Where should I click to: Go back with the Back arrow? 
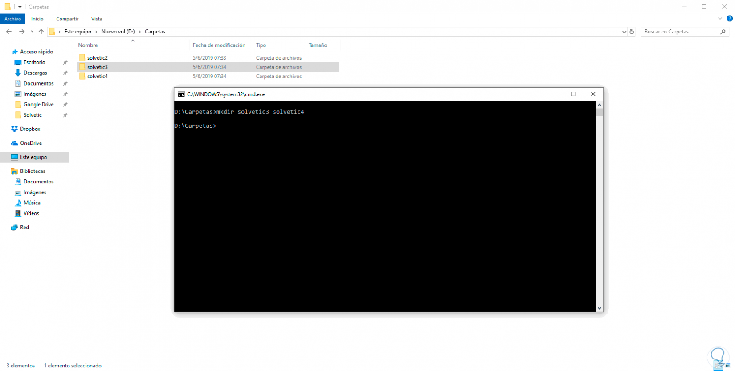tap(9, 32)
